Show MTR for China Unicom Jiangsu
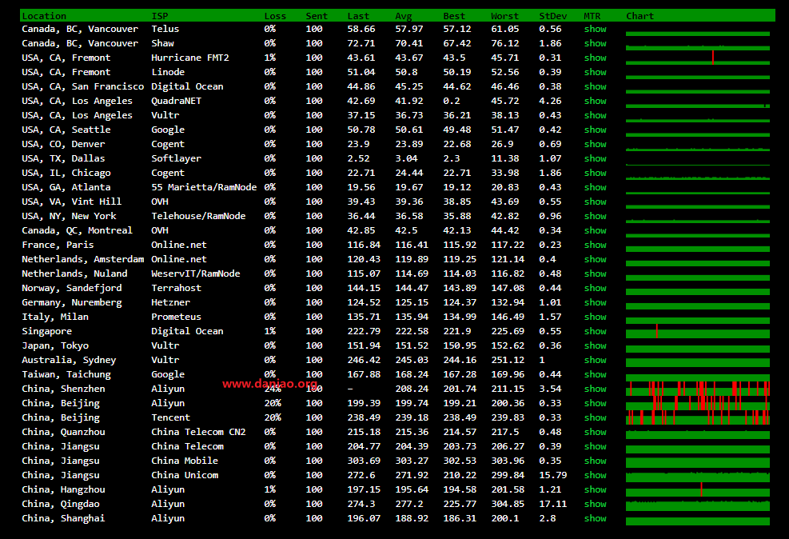Image resolution: width=789 pixels, height=539 pixels. (595, 475)
